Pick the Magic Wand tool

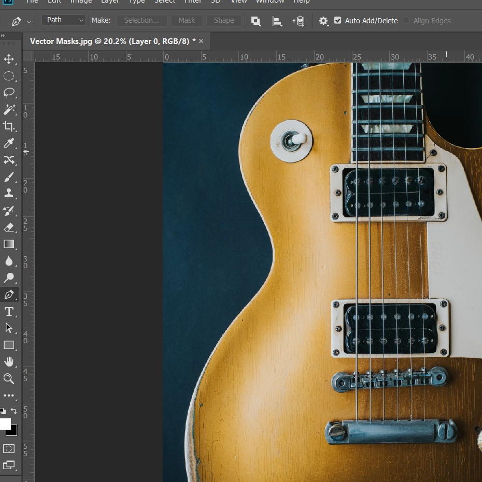click(x=9, y=109)
